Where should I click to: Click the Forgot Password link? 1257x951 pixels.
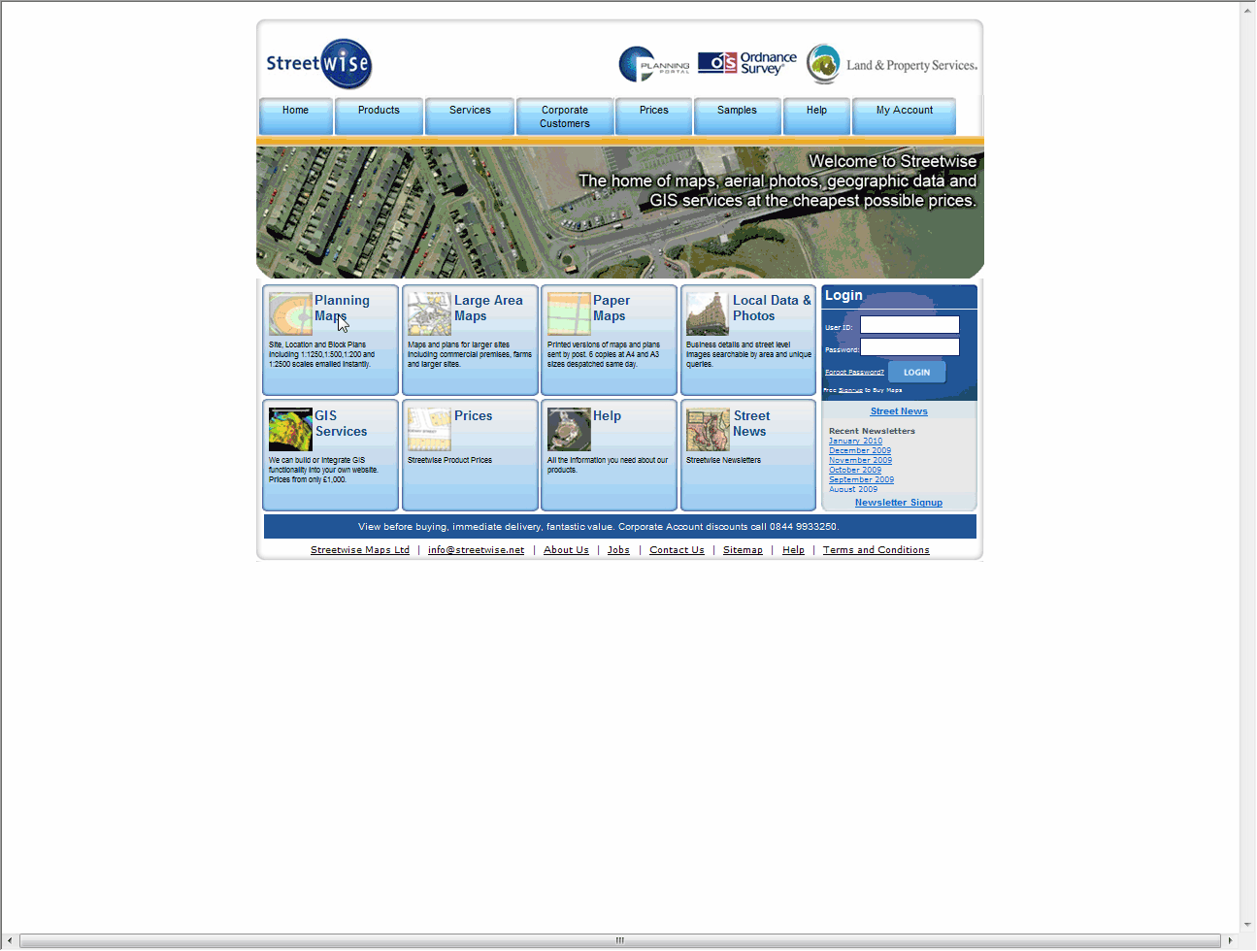[854, 373]
